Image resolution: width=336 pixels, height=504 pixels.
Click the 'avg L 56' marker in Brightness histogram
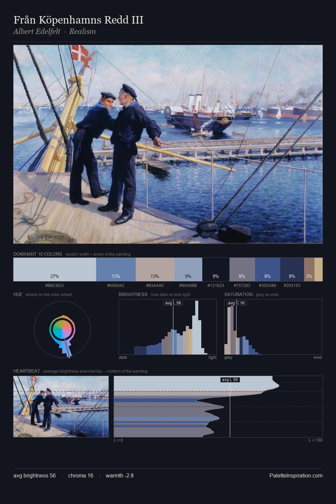pyautogui.click(x=173, y=303)
